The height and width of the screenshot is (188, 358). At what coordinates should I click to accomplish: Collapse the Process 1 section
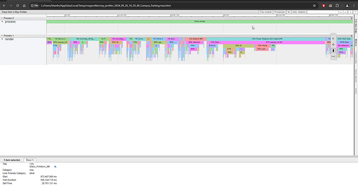pos(2,36)
